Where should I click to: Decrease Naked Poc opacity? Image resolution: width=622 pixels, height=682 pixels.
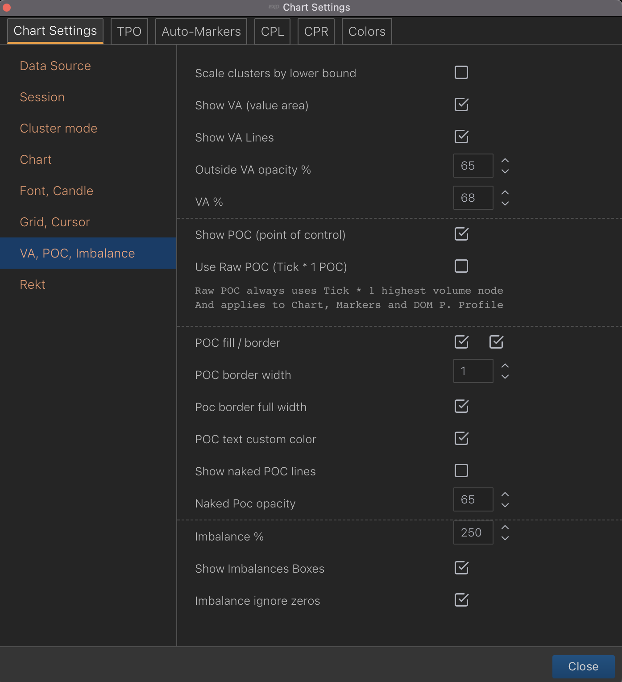505,505
